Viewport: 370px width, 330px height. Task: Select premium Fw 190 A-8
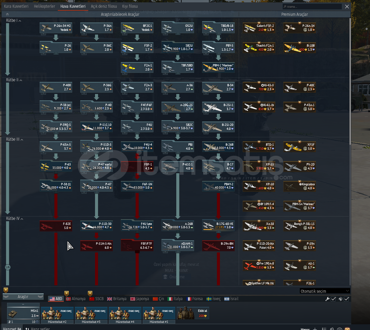pos(259,266)
